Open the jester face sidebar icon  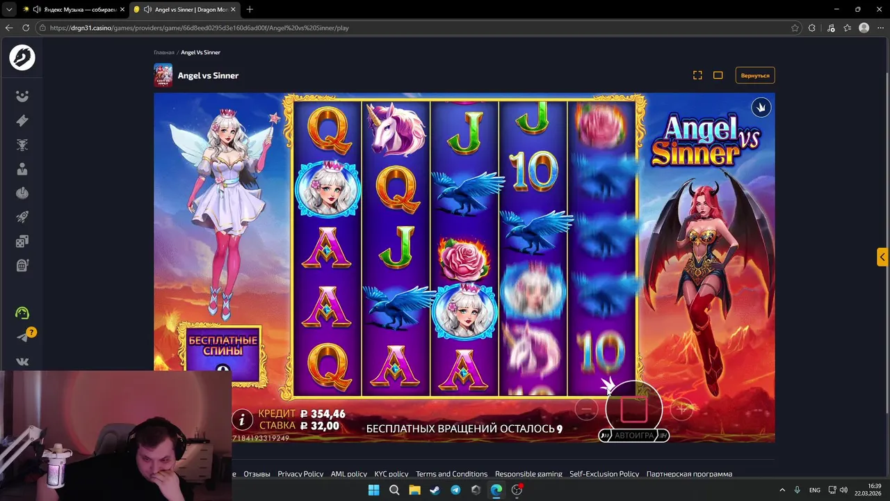click(x=22, y=96)
